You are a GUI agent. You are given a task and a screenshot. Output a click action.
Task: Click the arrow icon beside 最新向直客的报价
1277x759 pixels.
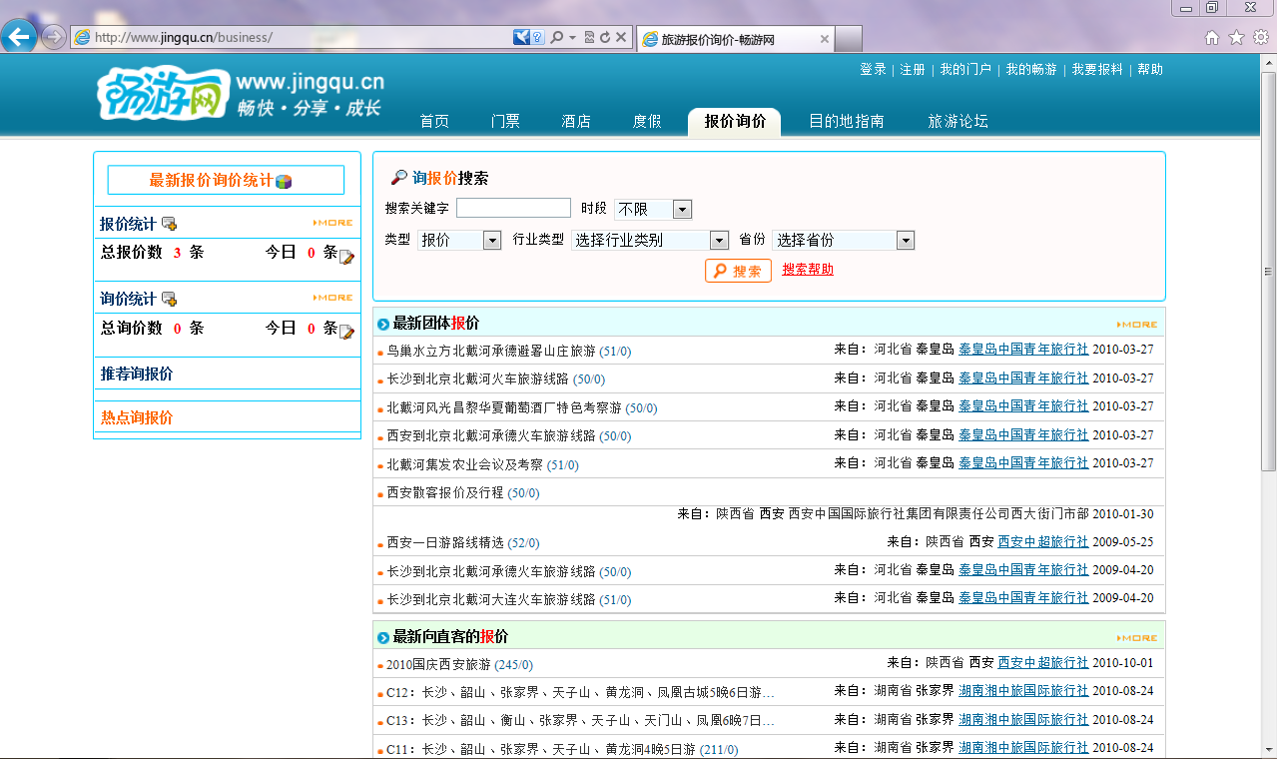[x=383, y=638]
